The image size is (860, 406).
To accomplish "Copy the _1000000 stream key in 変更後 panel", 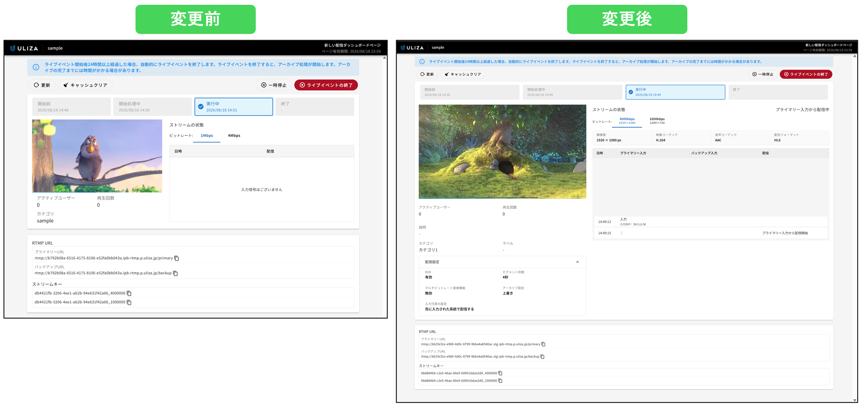I will tap(500, 381).
